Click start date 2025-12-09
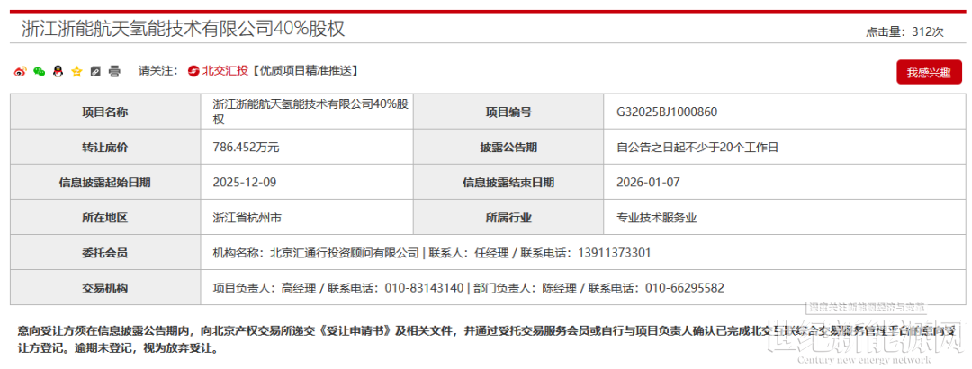 pyautogui.click(x=245, y=182)
